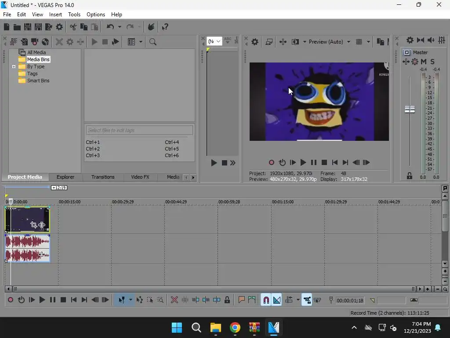
Task: Click the tags edit input field
Action: tap(139, 130)
